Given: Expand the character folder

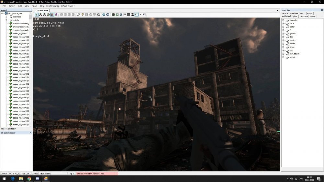Looking at the screenshot, I should [283, 20].
